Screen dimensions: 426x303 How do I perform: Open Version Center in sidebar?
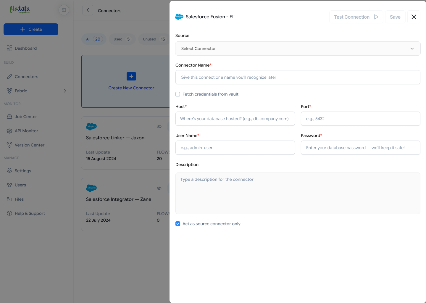(29, 145)
